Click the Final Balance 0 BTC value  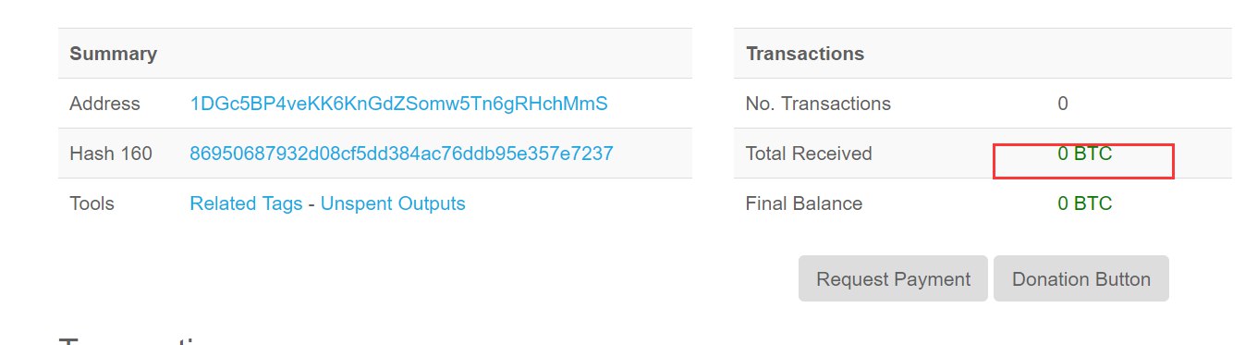tap(1085, 203)
